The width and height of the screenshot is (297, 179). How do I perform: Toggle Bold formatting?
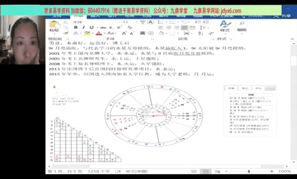click(x=76, y=28)
